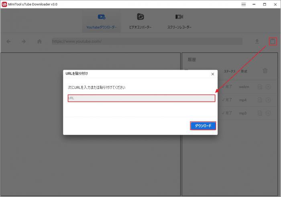Click 完了 status in the webm row
The height and width of the screenshot is (197, 281).
227,87
